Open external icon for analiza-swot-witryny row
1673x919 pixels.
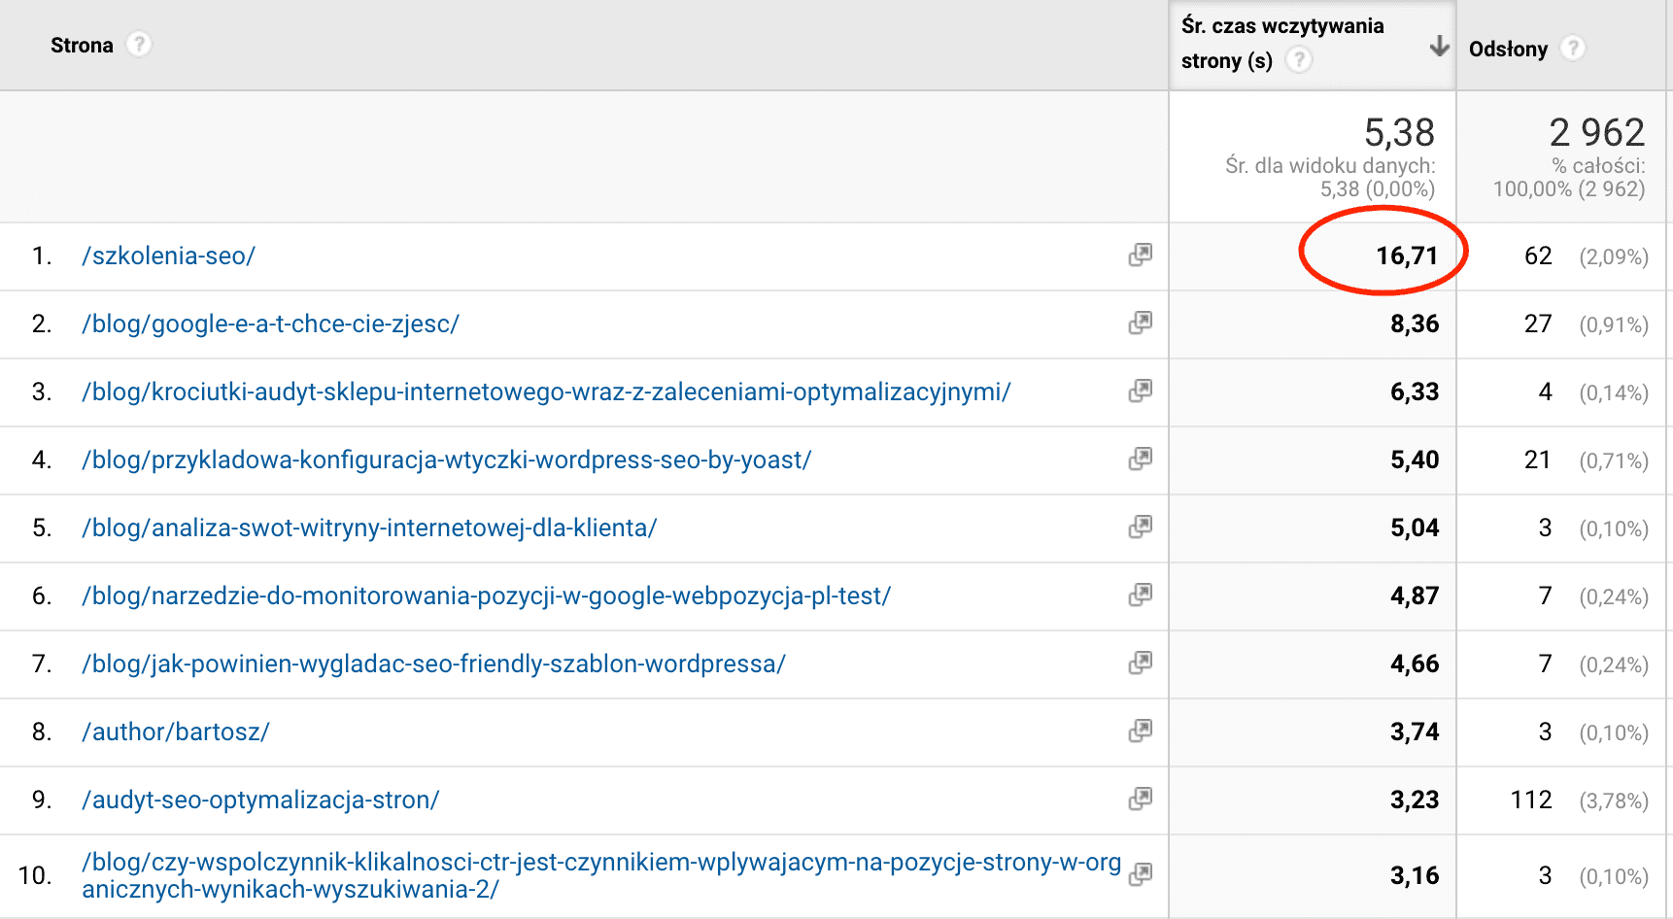1140,528
